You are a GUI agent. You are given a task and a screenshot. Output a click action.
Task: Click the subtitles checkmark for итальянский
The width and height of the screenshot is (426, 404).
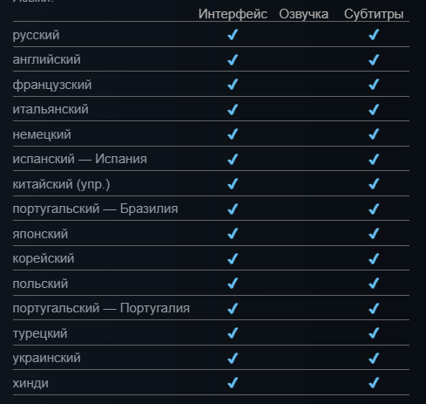pyautogui.click(x=374, y=109)
